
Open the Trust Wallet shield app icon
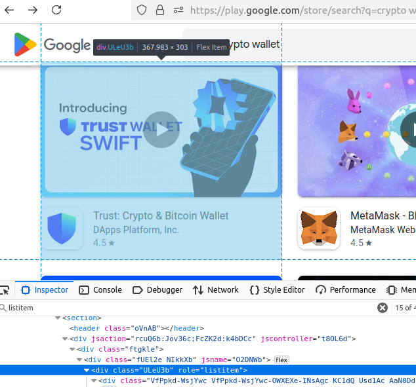pos(62,229)
